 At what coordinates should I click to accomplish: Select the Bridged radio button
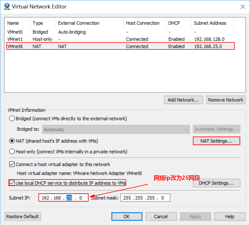(x=12, y=118)
